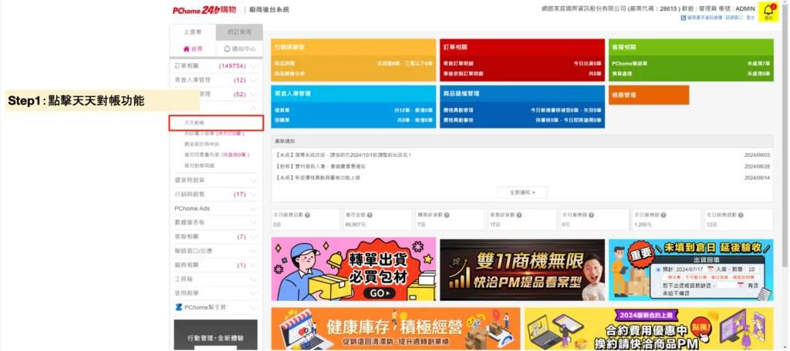
Task: Switch to the 自訂常用 tab
Action: point(239,32)
